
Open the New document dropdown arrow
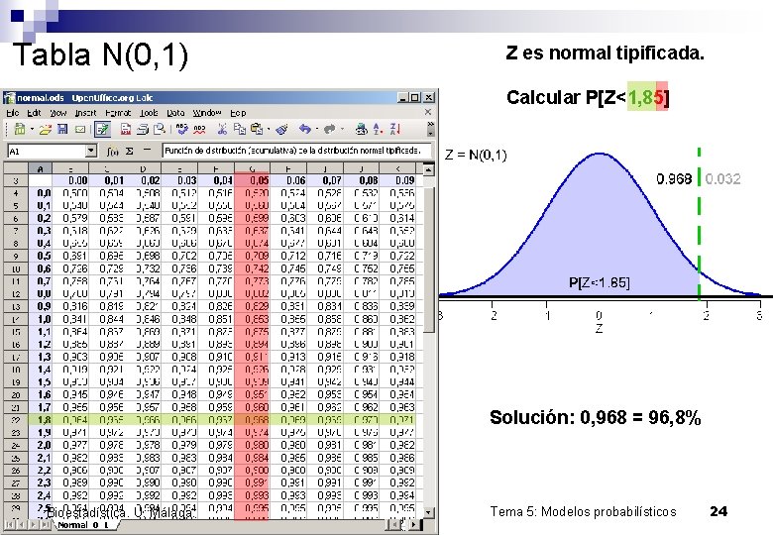pyautogui.click(x=32, y=130)
